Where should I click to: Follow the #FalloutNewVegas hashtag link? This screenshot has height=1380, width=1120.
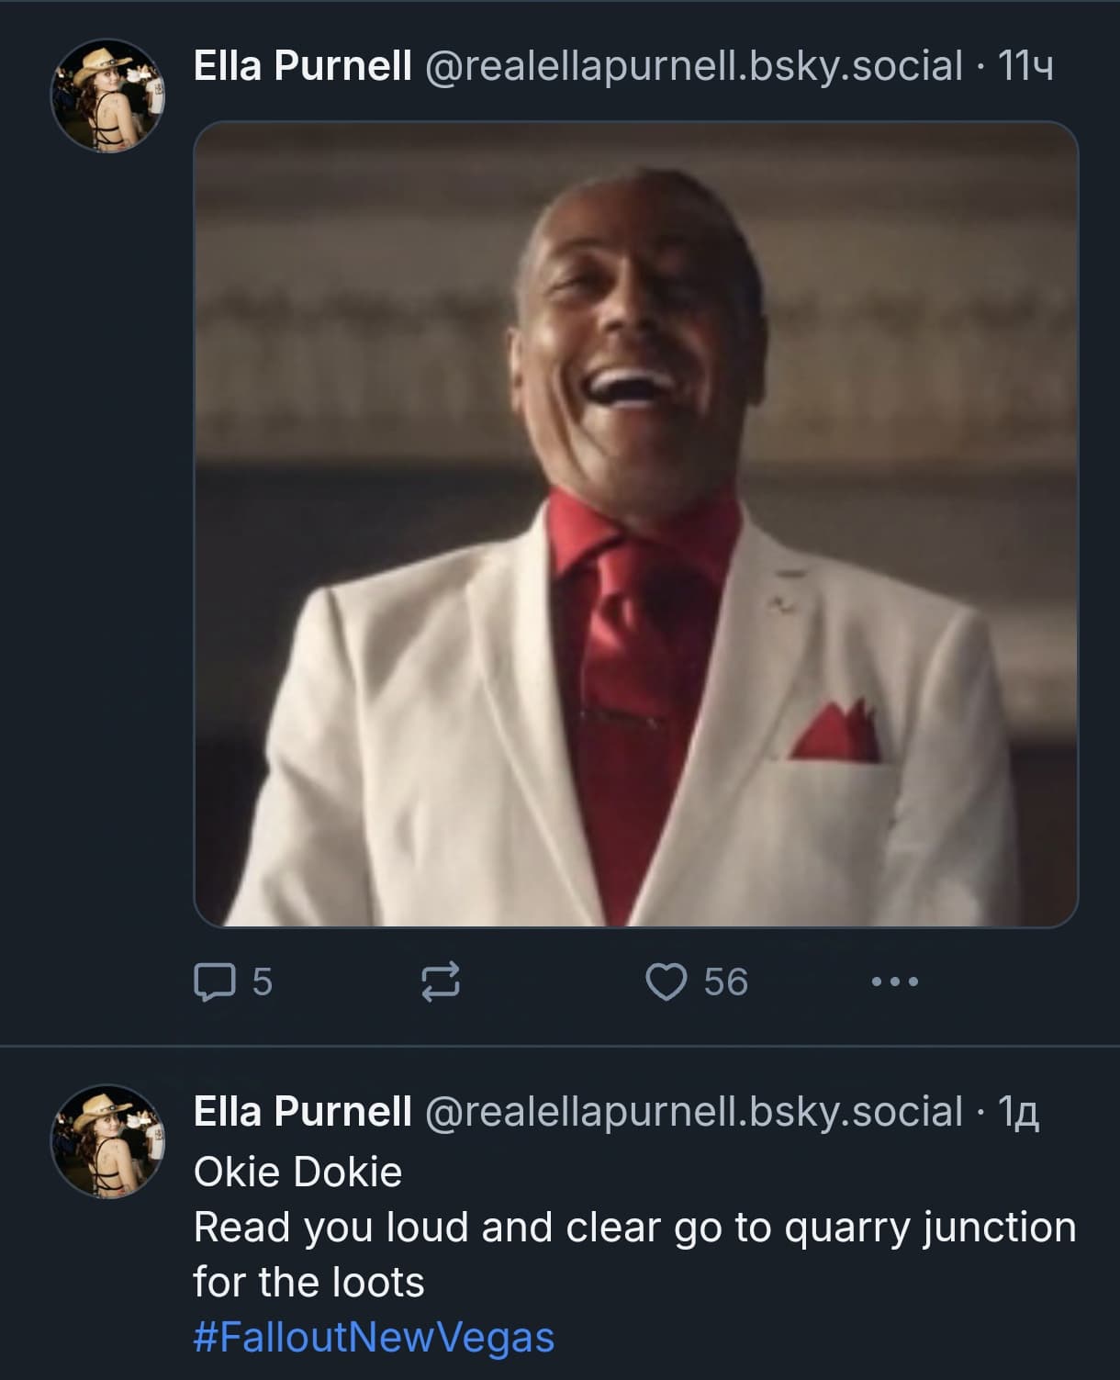[374, 1337]
